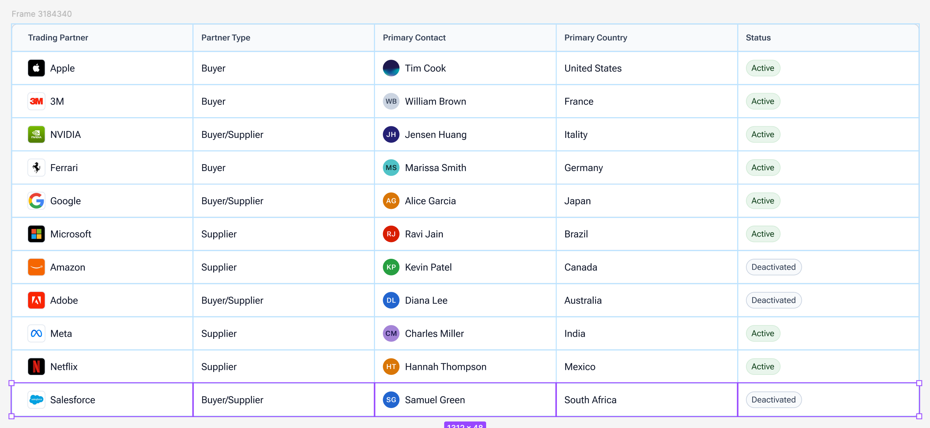This screenshot has width=930, height=428.
Task: Click Supplier type in Microsoft row
Action: (219, 234)
